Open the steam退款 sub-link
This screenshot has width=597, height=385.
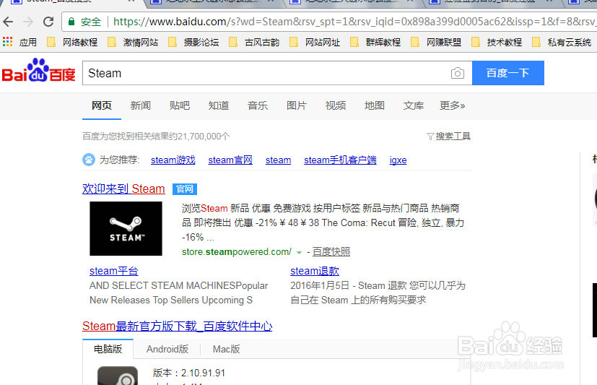(315, 271)
